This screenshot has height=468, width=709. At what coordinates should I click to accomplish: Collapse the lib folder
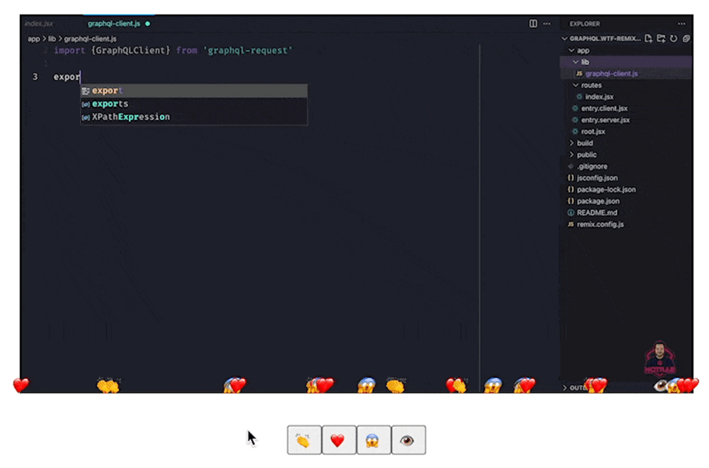click(x=625, y=62)
